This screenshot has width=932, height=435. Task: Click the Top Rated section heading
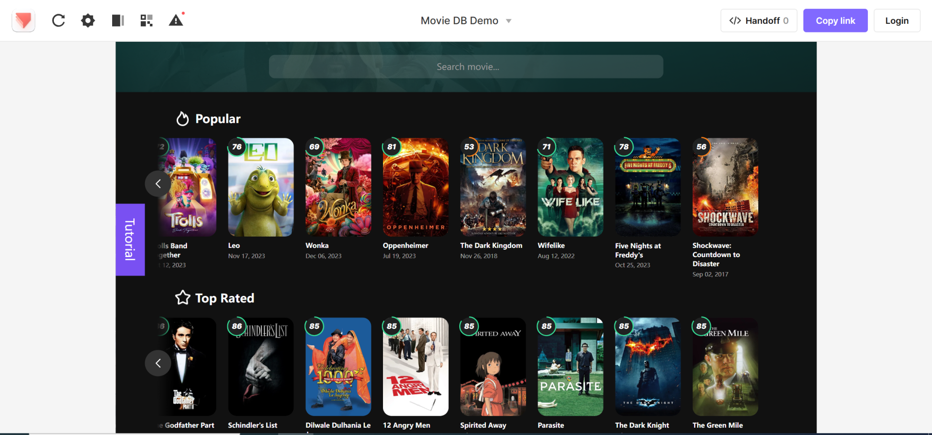point(225,298)
